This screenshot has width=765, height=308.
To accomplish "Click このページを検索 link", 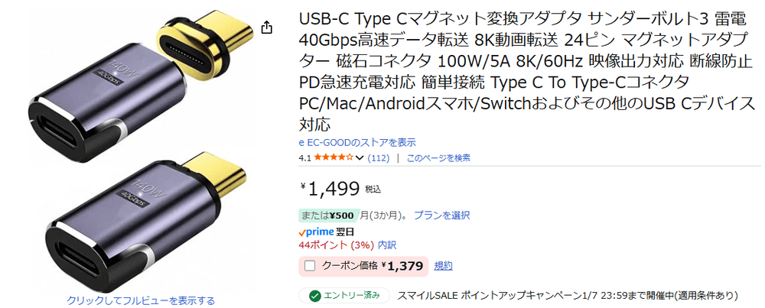I will (x=438, y=158).
